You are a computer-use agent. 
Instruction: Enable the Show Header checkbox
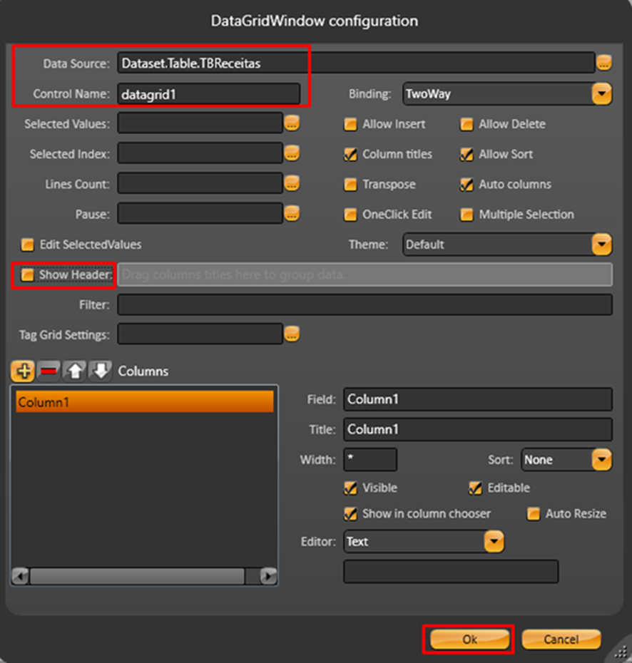click(28, 275)
